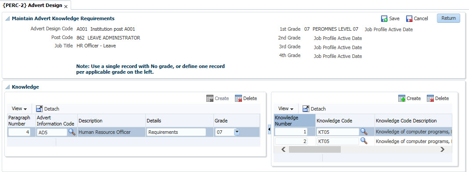Click the Return button
Image resolution: width=469 pixels, height=172 pixels.
click(448, 18)
